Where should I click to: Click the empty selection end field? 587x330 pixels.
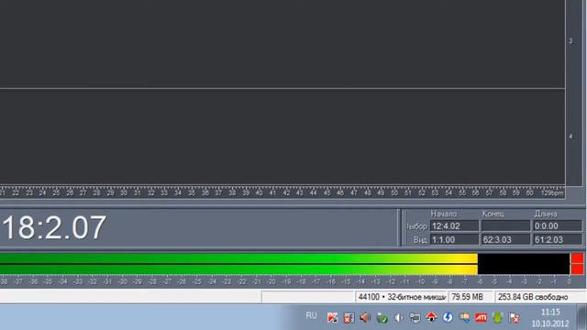(x=505, y=226)
